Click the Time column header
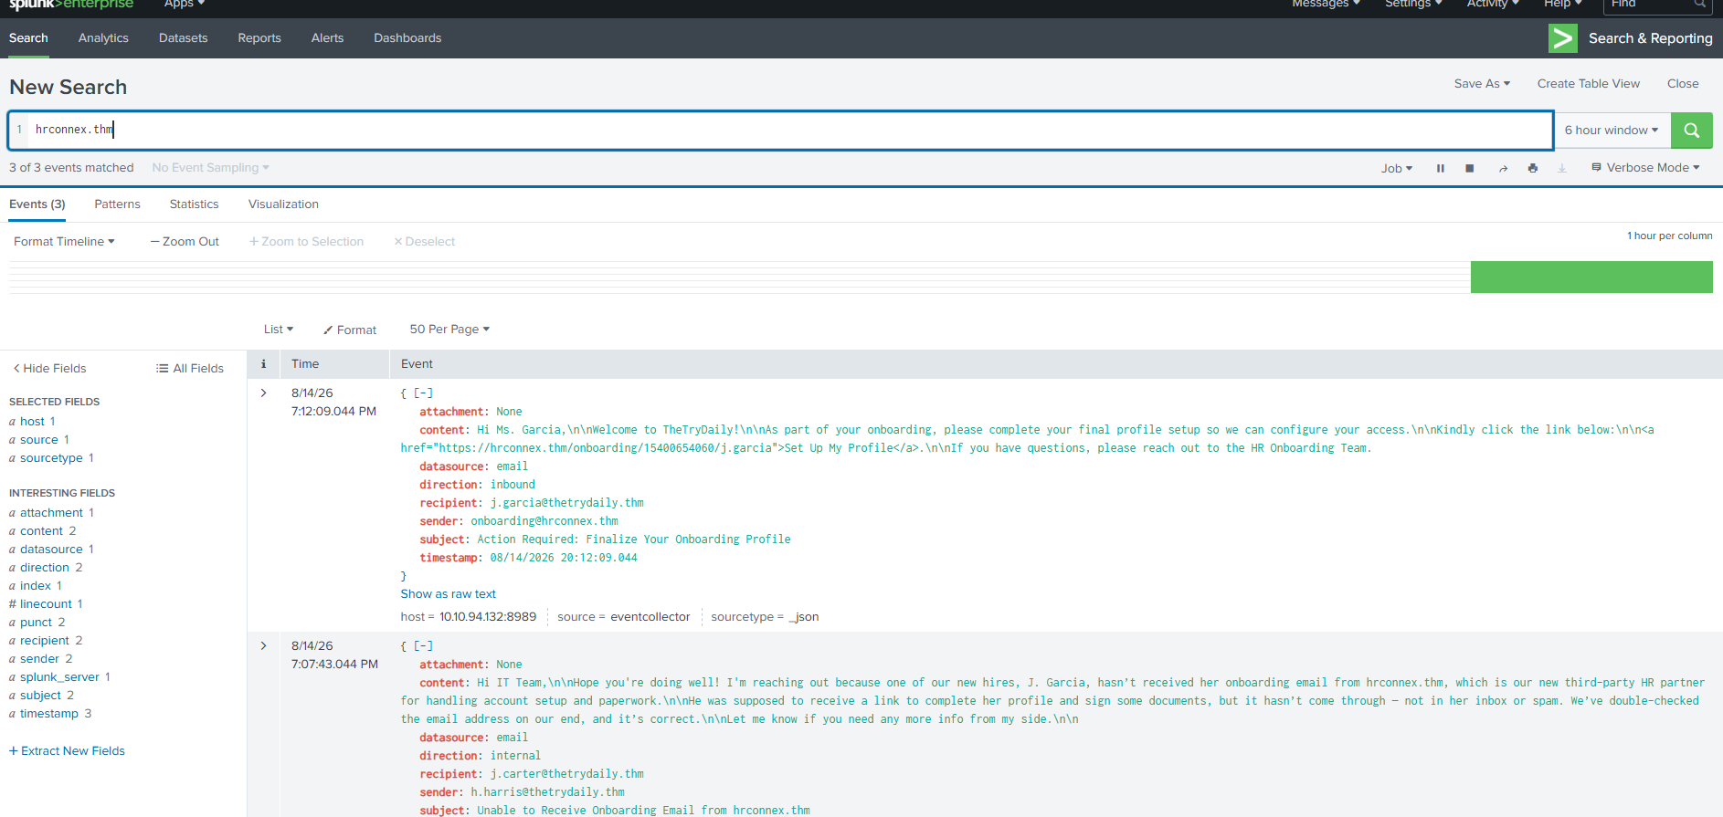1723x817 pixels. pos(305,364)
